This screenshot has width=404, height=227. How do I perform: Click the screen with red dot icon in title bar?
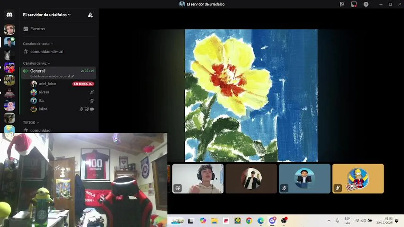pyautogui.click(x=354, y=4)
